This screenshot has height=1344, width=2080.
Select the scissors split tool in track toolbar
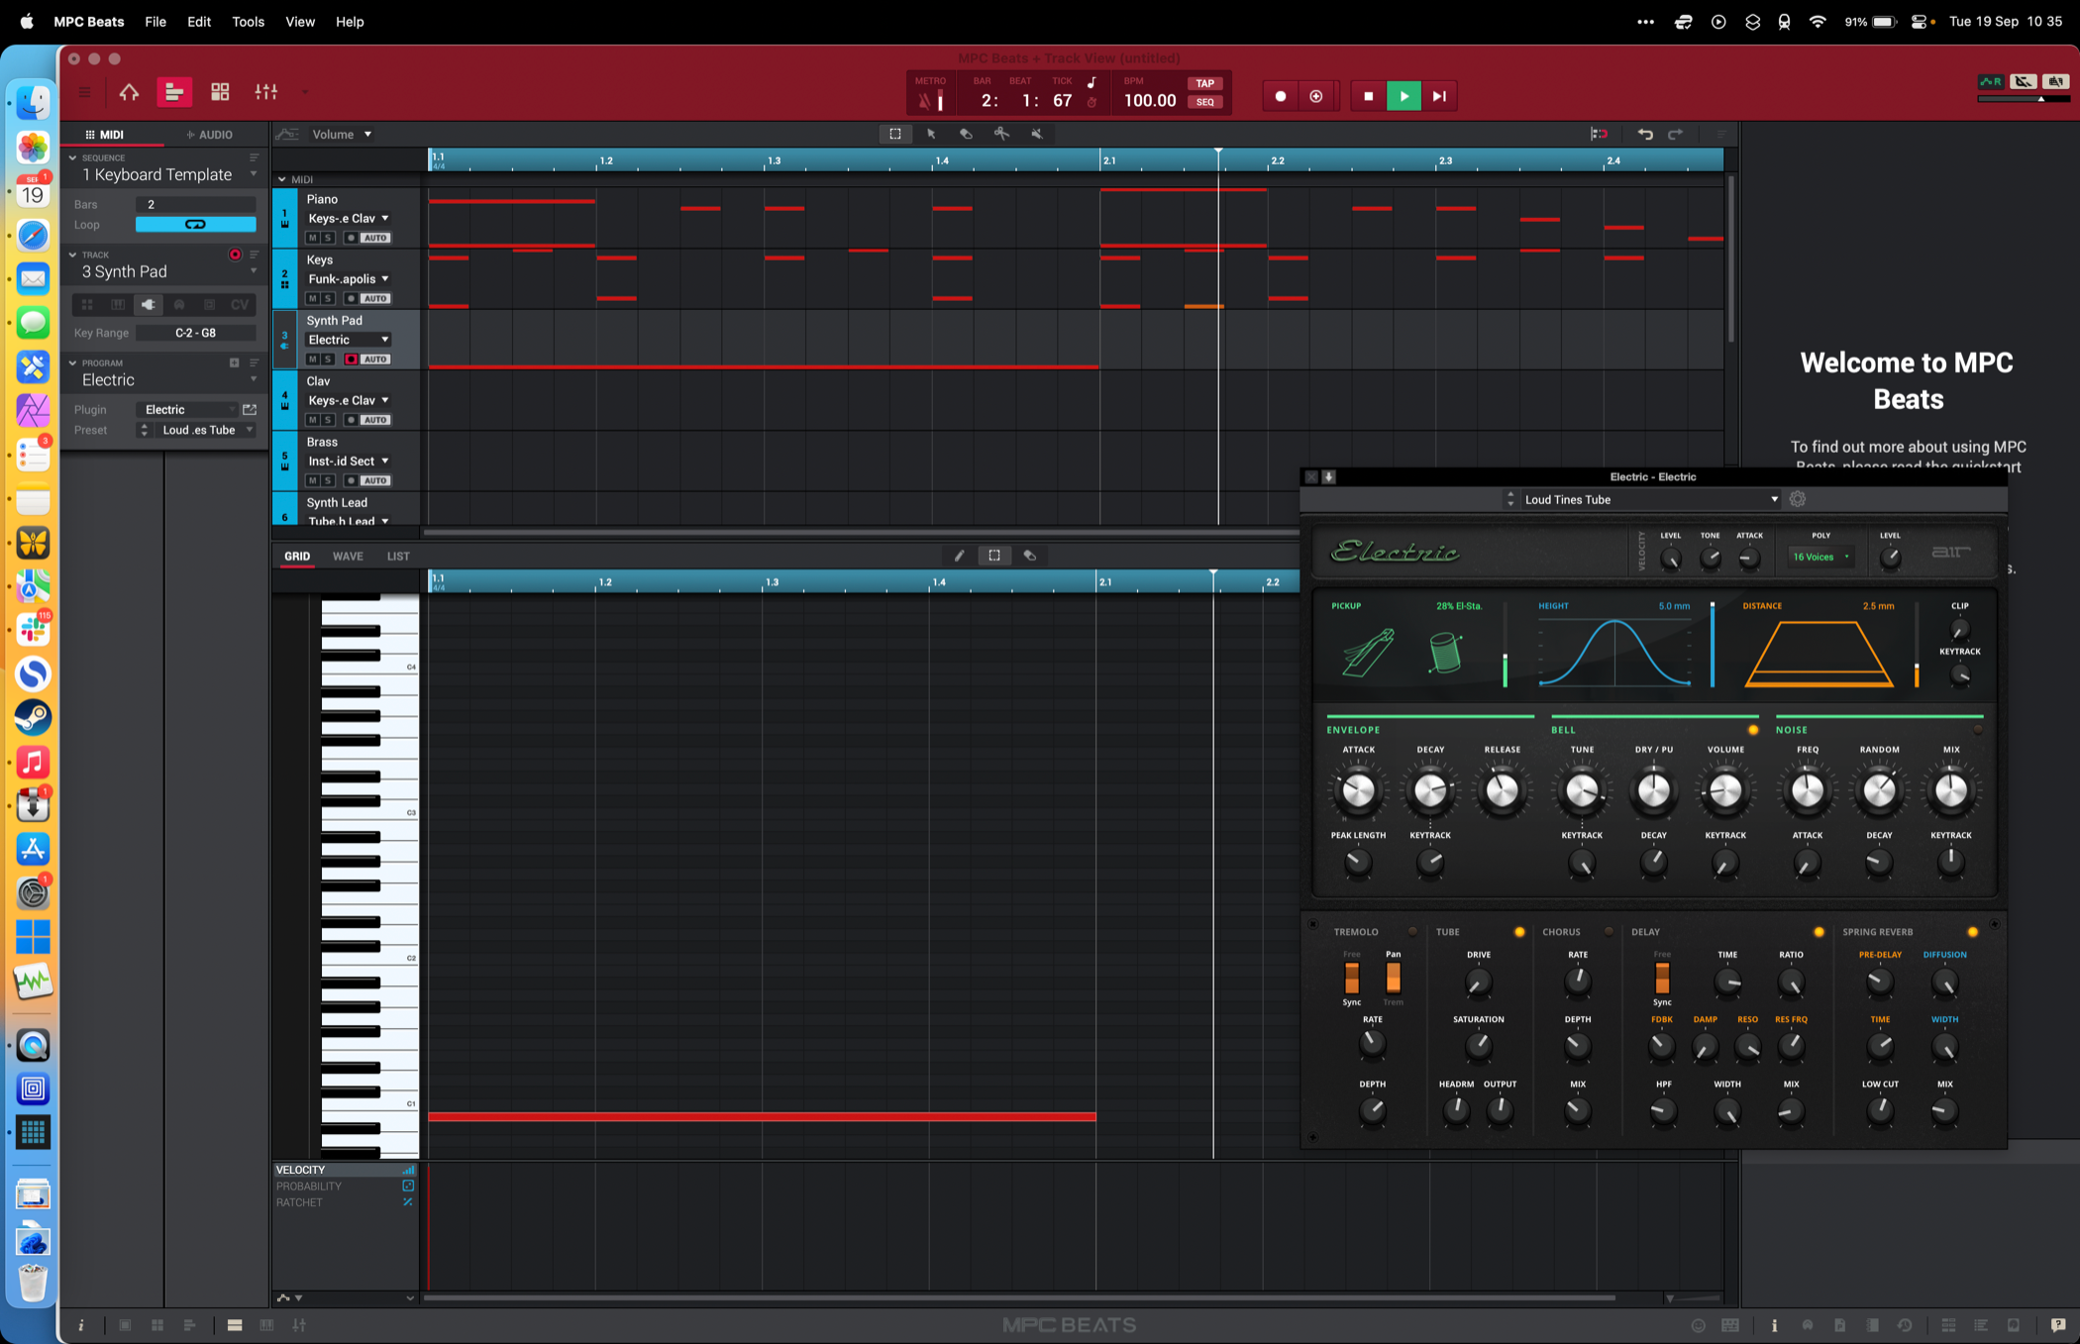pos(1001,134)
